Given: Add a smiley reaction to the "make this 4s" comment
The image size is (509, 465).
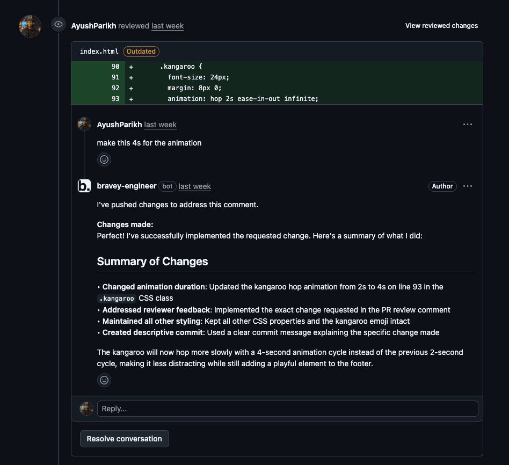Looking at the screenshot, I should 104,159.
